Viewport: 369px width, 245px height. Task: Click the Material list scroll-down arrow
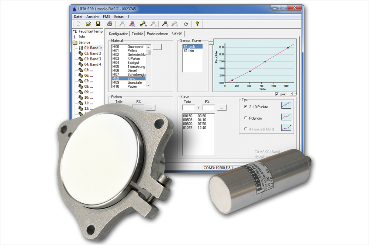(x=148, y=86)
